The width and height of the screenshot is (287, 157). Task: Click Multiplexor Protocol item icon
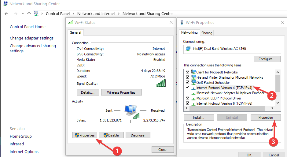click(193, 94)
